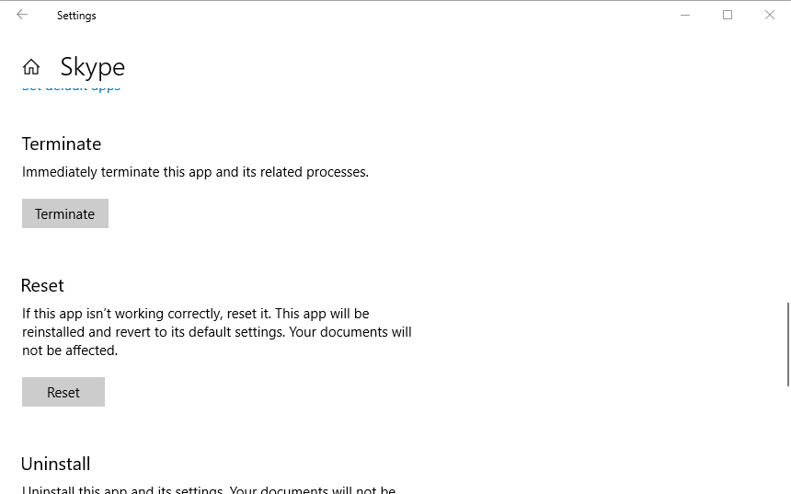Click text 'If this app isn't working correctly'

click(x=122, y=314)
